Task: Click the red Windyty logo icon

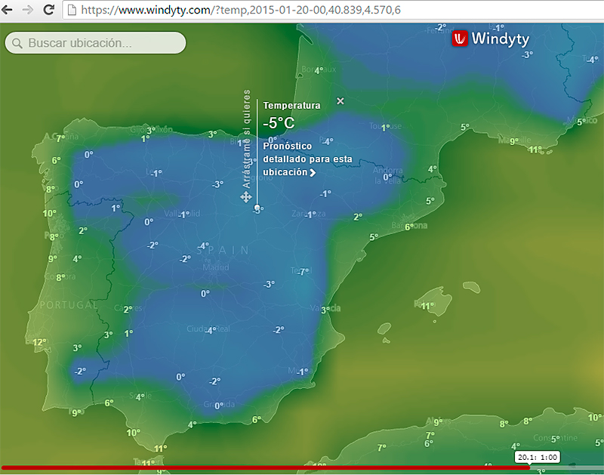Action: pos(460,39)
